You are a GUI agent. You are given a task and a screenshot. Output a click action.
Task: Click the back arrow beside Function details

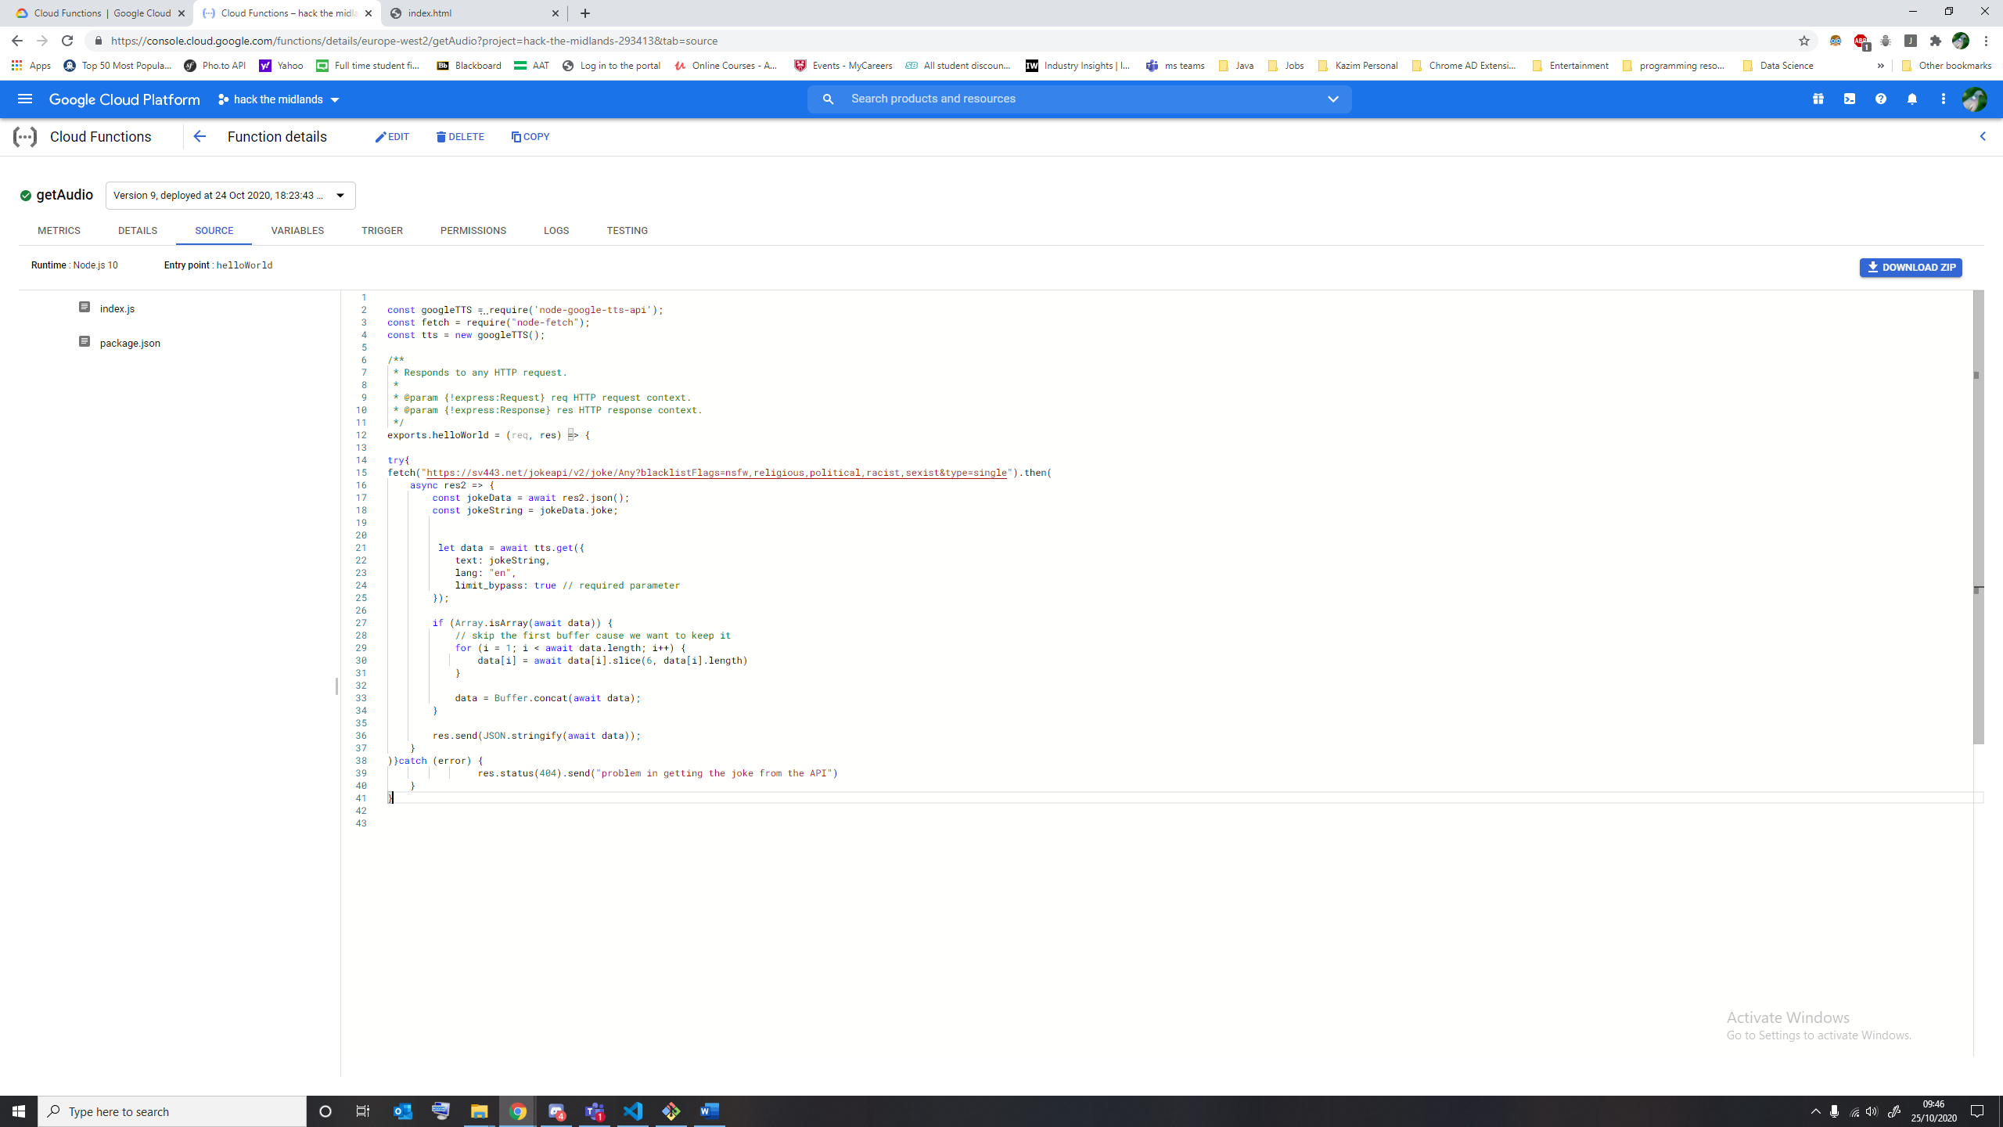pos(200,137)
